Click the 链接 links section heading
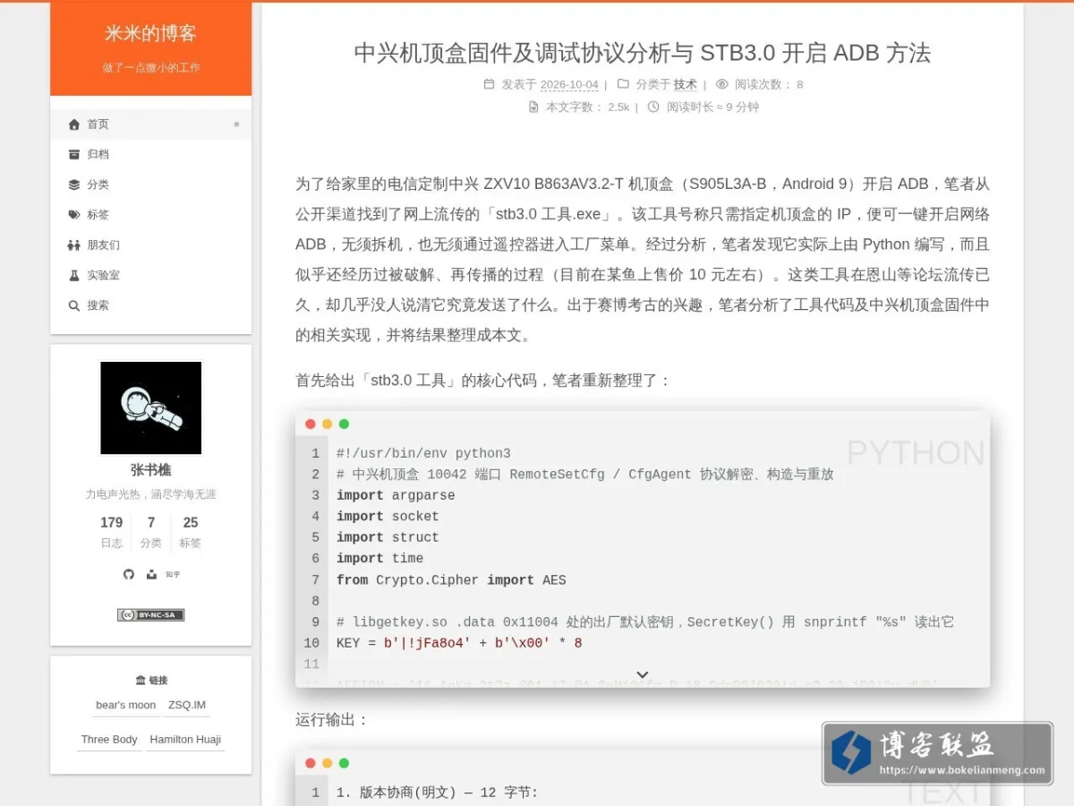Image resolution: width=1074 pixels, height=806 pixels. click(x=150, y=680)
